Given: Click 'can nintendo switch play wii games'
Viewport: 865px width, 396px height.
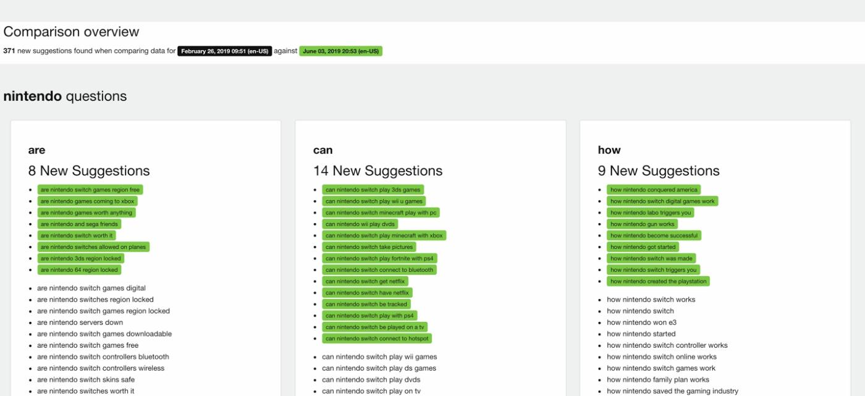Looking at the screenshot, I should point(379,356).
